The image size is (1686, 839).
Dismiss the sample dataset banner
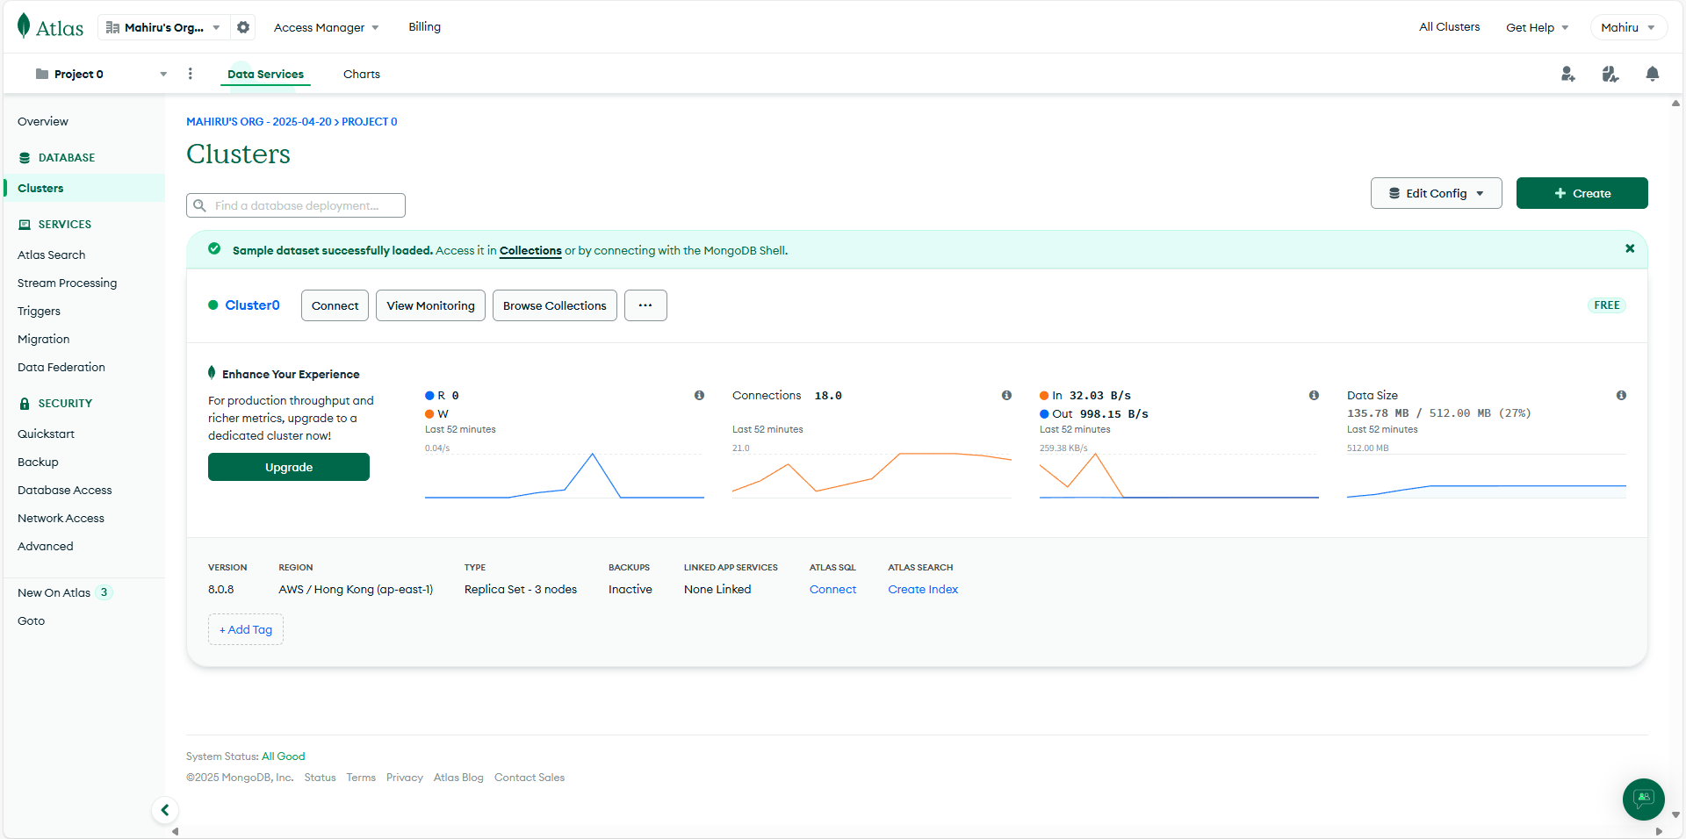tap(1630, 248)
